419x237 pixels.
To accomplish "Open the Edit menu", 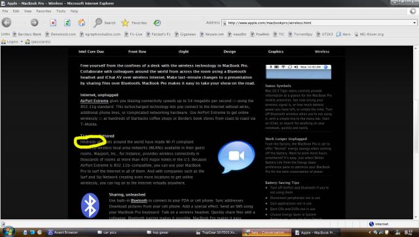I will pos(16,11).
